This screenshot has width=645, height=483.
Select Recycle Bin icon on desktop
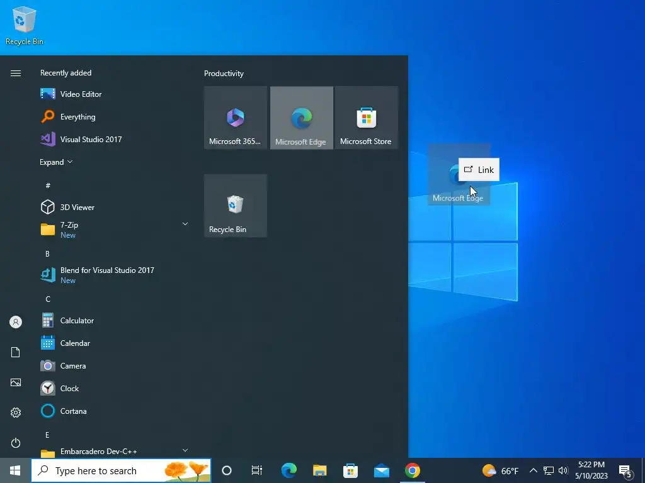coord(25,25)
